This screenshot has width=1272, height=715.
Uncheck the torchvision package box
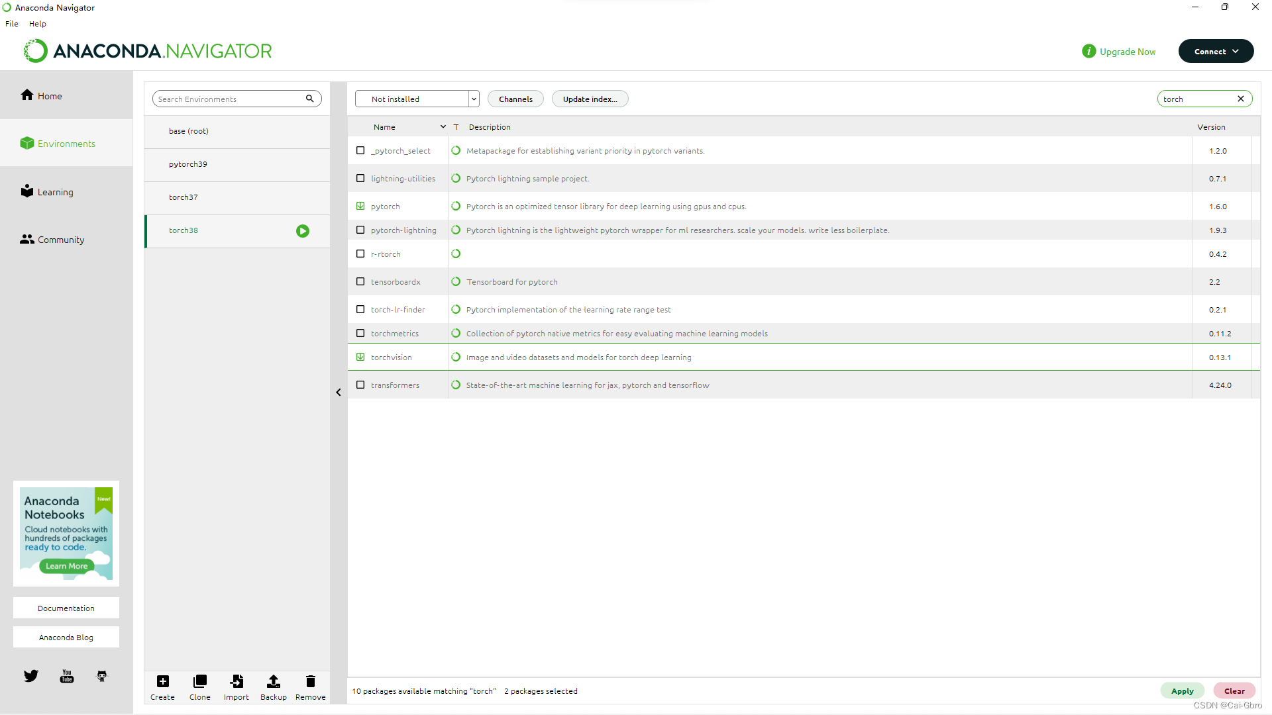[x=360, y=357]
